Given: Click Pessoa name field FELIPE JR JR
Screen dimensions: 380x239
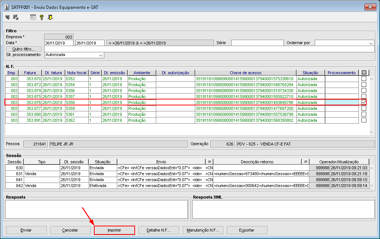Looking at the screenshot, I should [118, 144].
